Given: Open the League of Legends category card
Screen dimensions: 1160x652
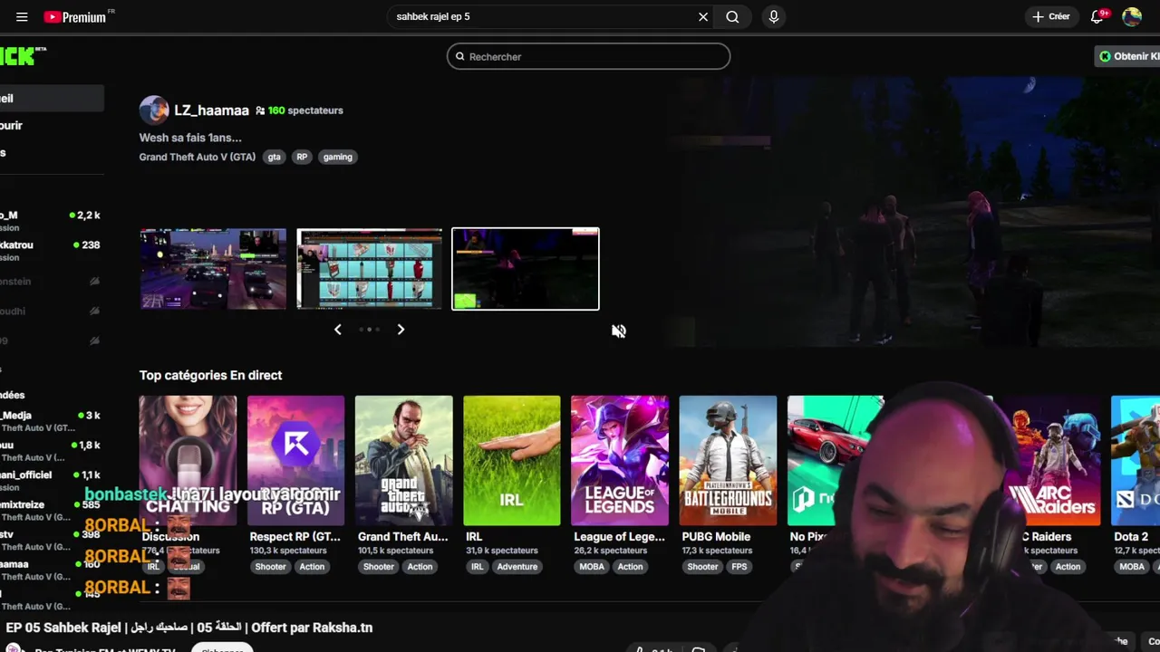Looking at the screenshot, I should [x=620, y=460].
